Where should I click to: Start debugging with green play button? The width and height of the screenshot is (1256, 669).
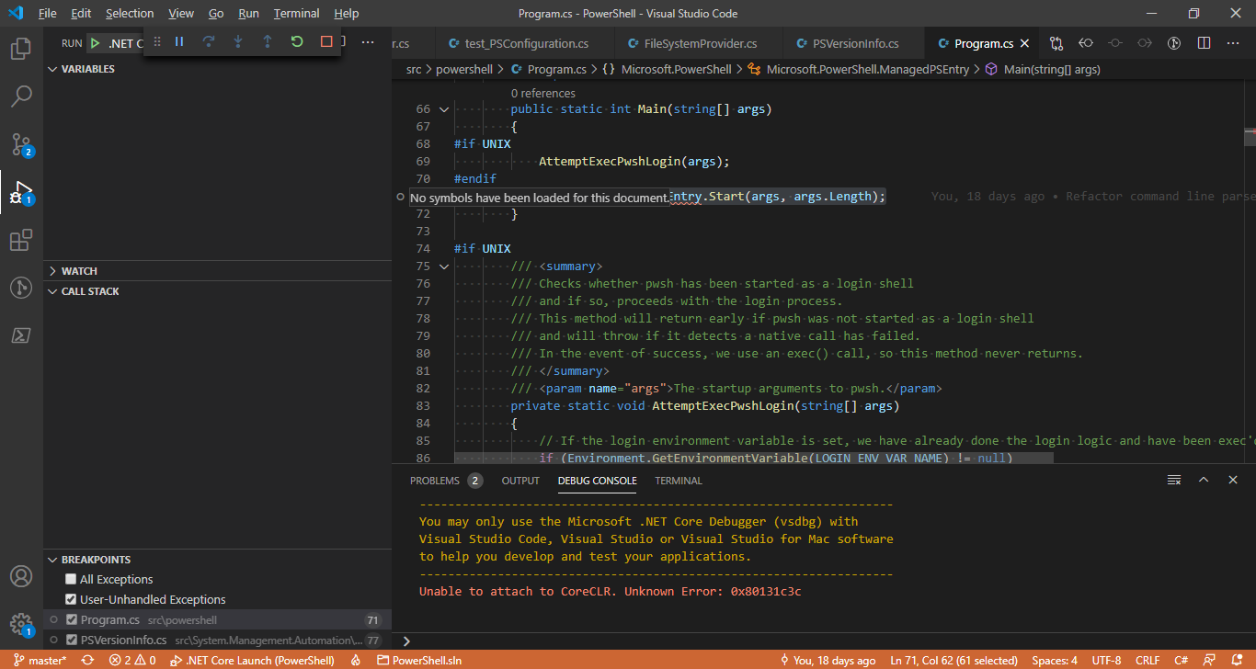[95, 43]
